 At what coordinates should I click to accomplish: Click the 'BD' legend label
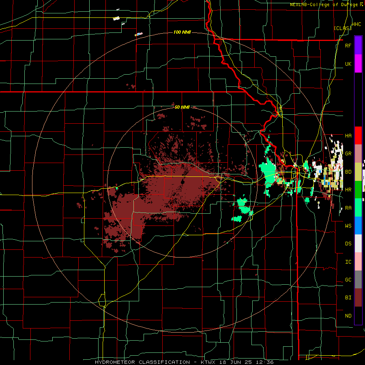point(348,172)
